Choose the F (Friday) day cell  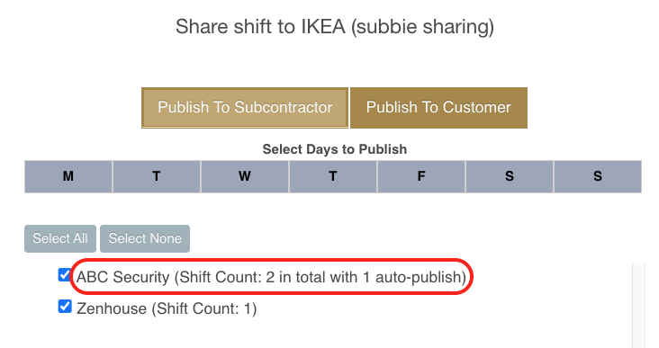pyautogui.click(x=421, y=176)
